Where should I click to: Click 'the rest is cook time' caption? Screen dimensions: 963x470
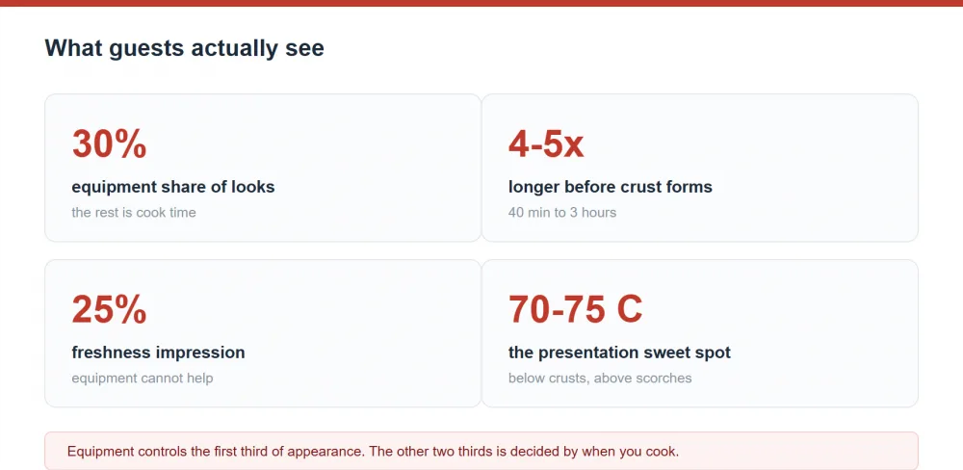pyautogui.click(x=134, y=213)
